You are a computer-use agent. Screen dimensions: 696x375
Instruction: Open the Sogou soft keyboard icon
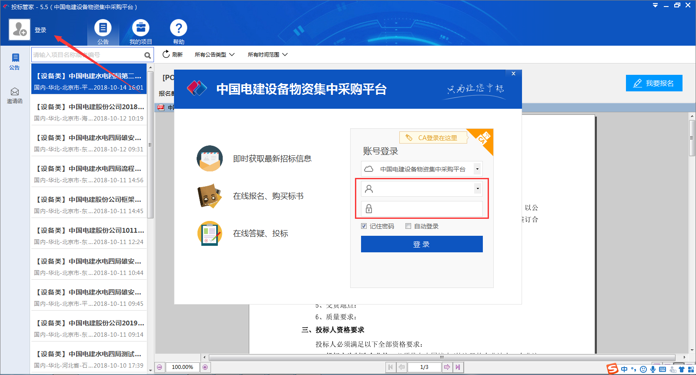663,369
